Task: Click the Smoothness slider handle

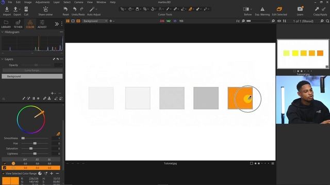Action: coord(23,138)
